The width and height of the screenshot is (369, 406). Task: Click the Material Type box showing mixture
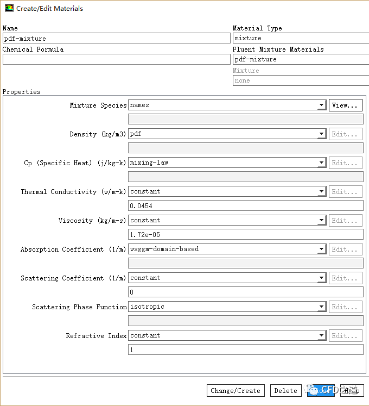point(301,38)
